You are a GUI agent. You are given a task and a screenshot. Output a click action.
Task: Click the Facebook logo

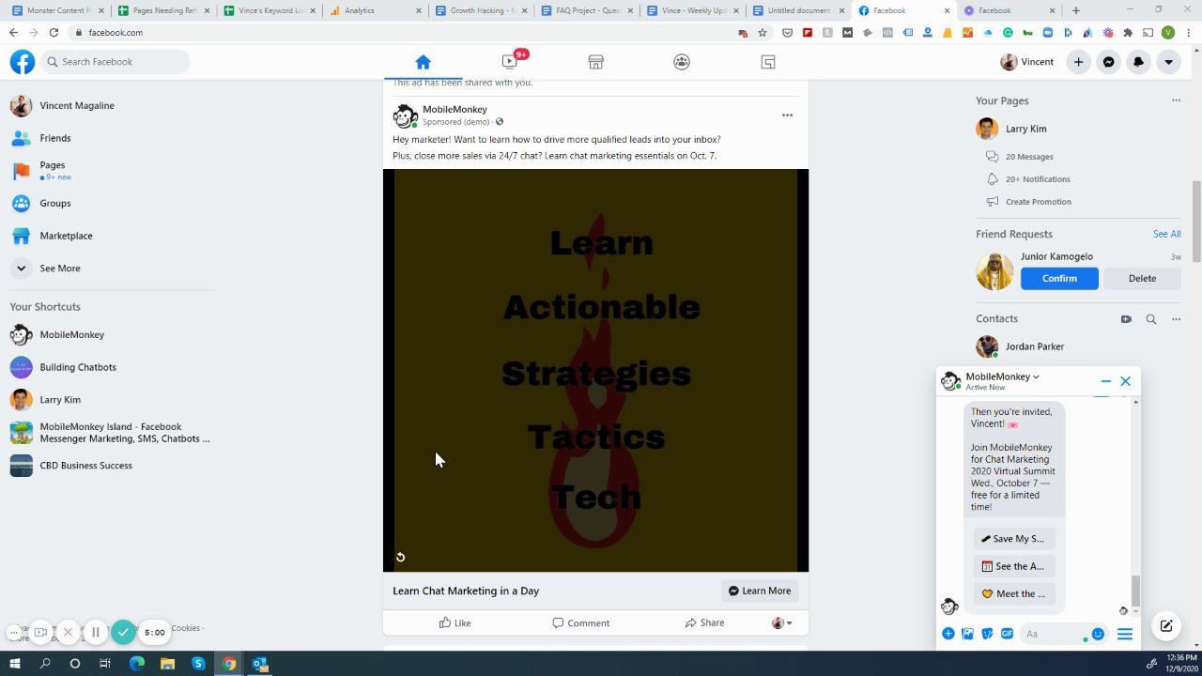(23, 62)
